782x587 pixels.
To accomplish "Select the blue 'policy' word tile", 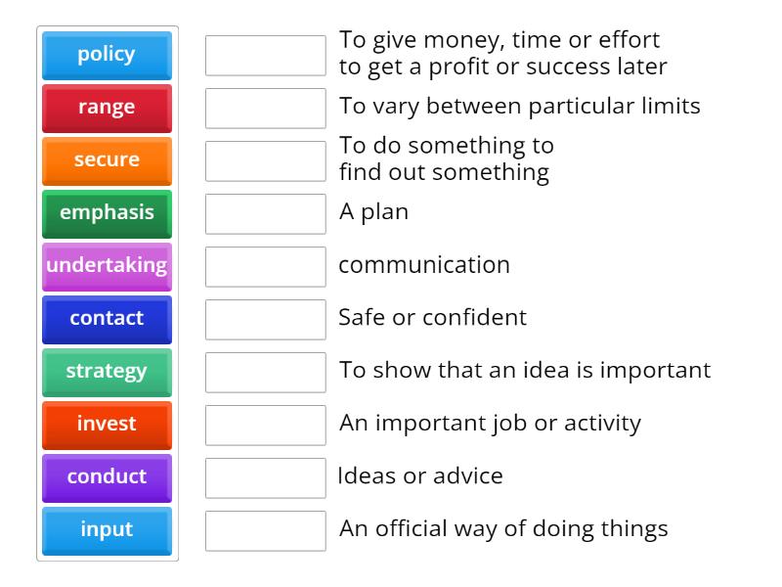I will coord(107,55).
